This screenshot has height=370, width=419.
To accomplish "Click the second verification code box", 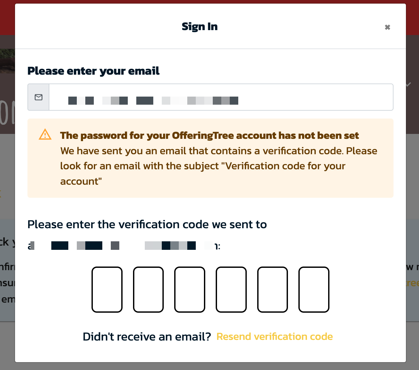I will 148,289.
